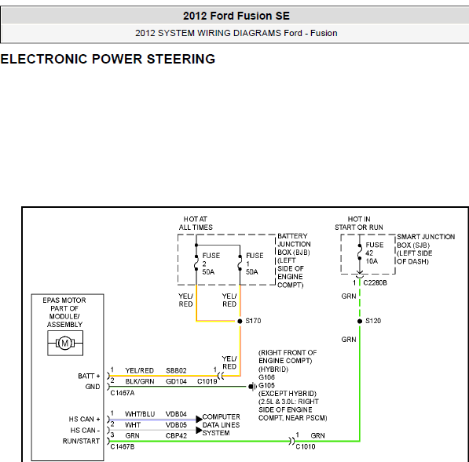Viewport: 469px width, 462px height.
Task: Select the S170 splice dot
Action: point(240,321)
